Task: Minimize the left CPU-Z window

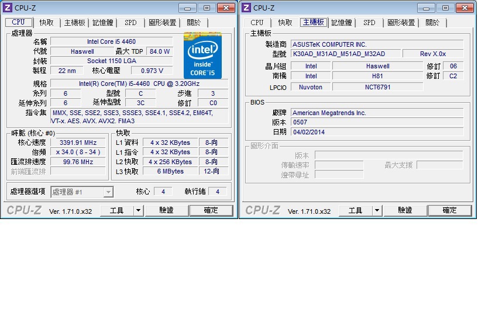Action: [187, 8]
